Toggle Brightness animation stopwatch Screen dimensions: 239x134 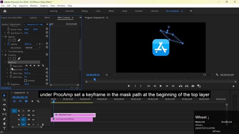pyautogui.click(x=9, y=84)
